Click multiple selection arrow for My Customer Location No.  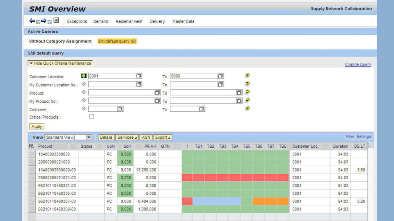[247, 83]
